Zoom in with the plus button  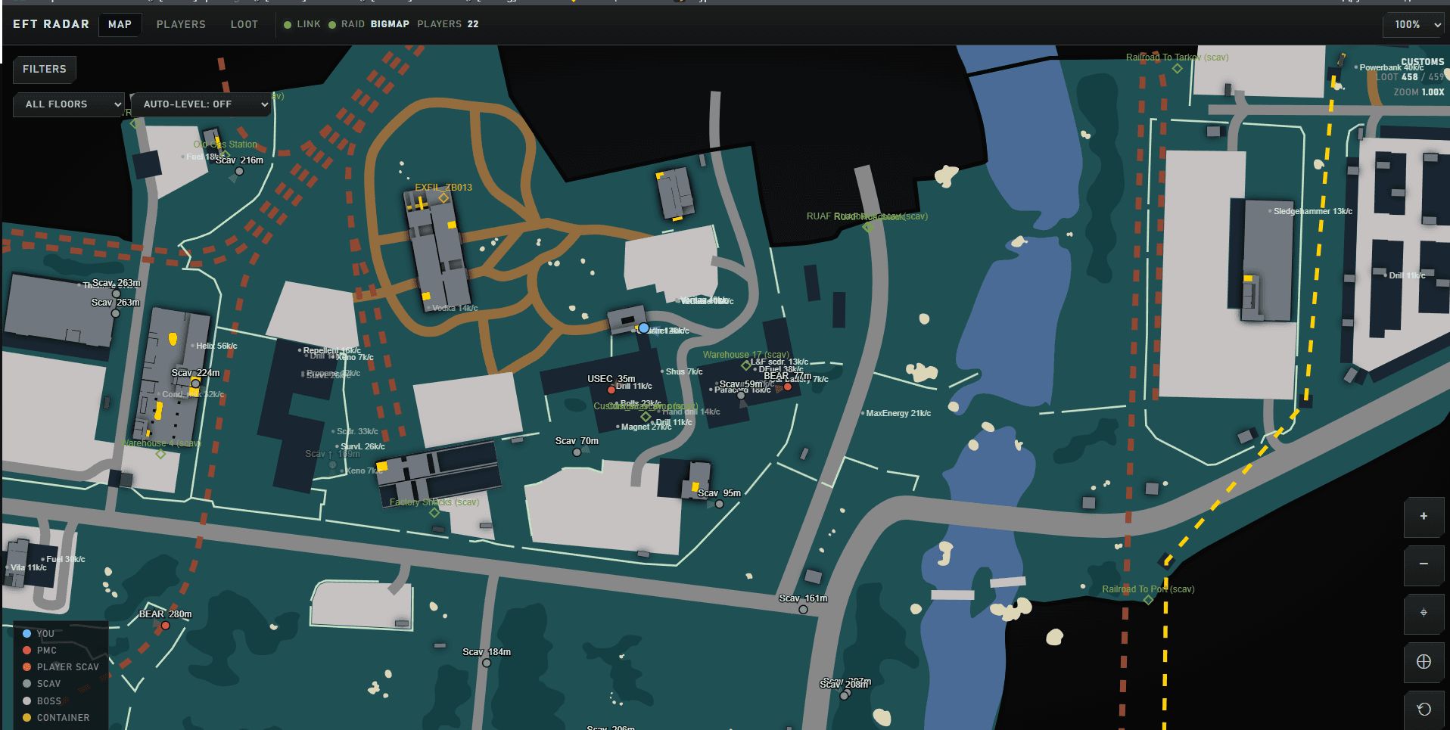tap(1424, 517)
